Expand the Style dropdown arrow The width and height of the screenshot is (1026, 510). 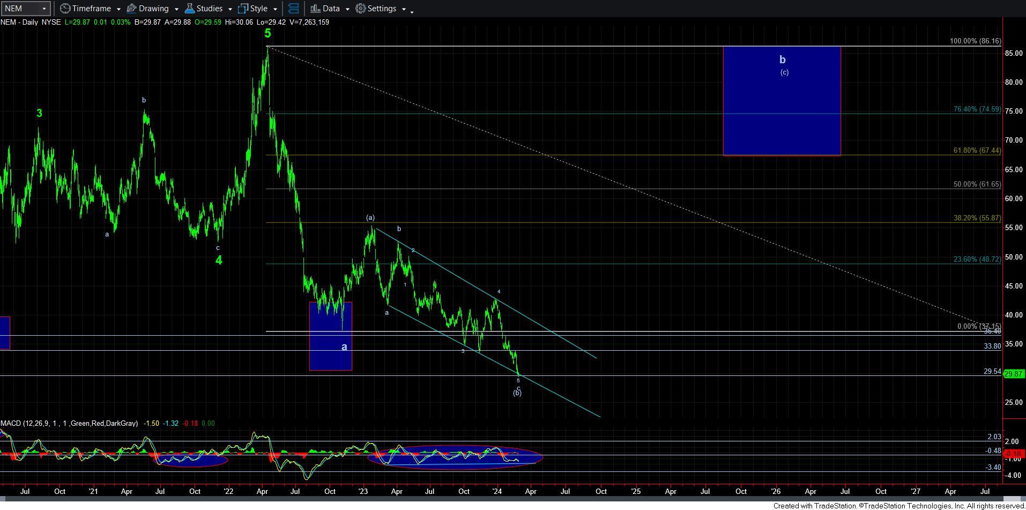275,9
